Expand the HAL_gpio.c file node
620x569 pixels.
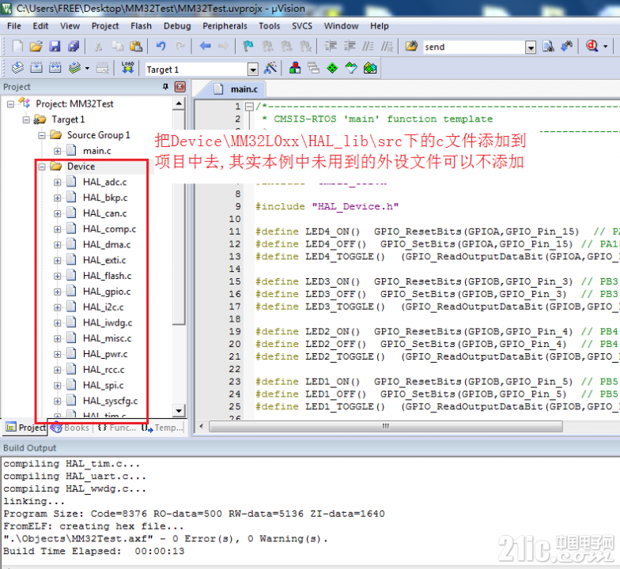tap(57, 292)
